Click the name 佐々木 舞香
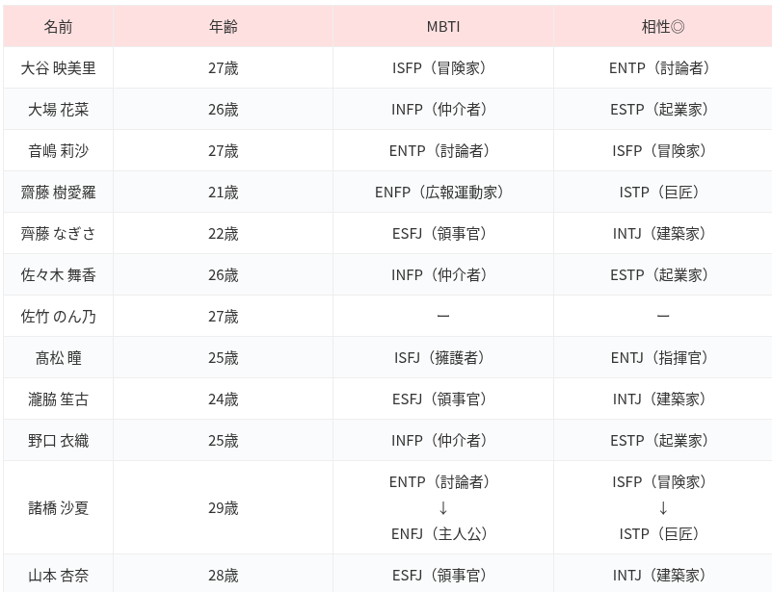The height and width of the screenshot is (592, 772). click(58, 275)
